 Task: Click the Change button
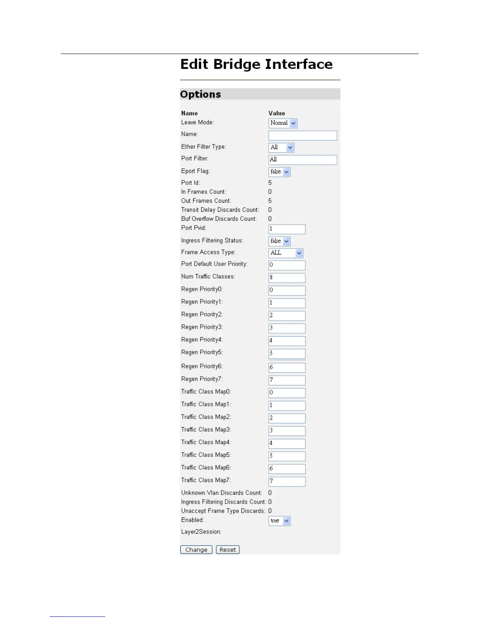click(x=196, y=550)
